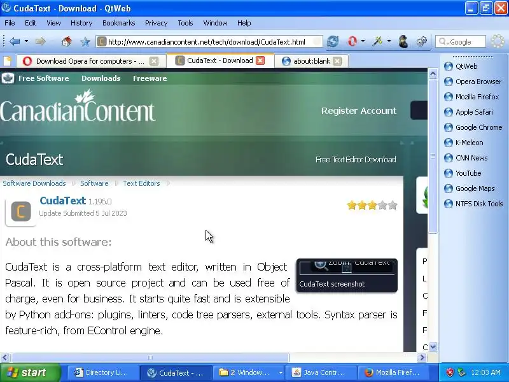
Task: Click the Freeware nav link
Action: (150, 78)
